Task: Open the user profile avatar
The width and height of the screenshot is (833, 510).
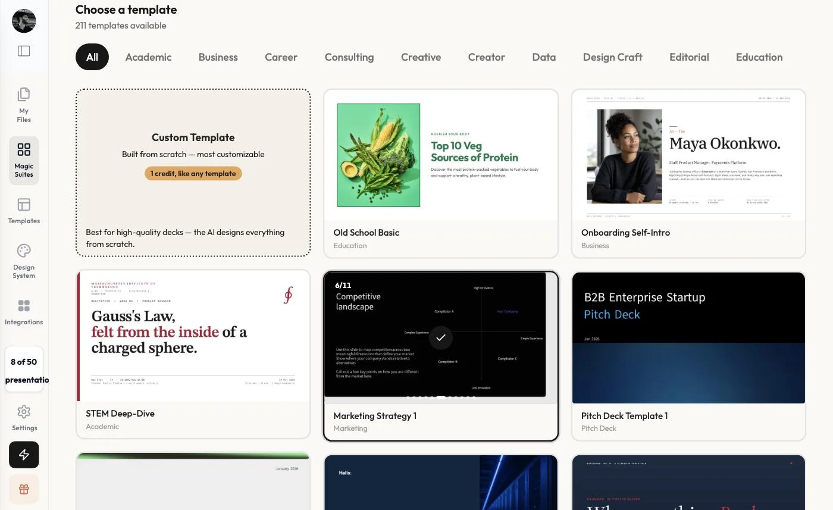Action: coord(24,21)
